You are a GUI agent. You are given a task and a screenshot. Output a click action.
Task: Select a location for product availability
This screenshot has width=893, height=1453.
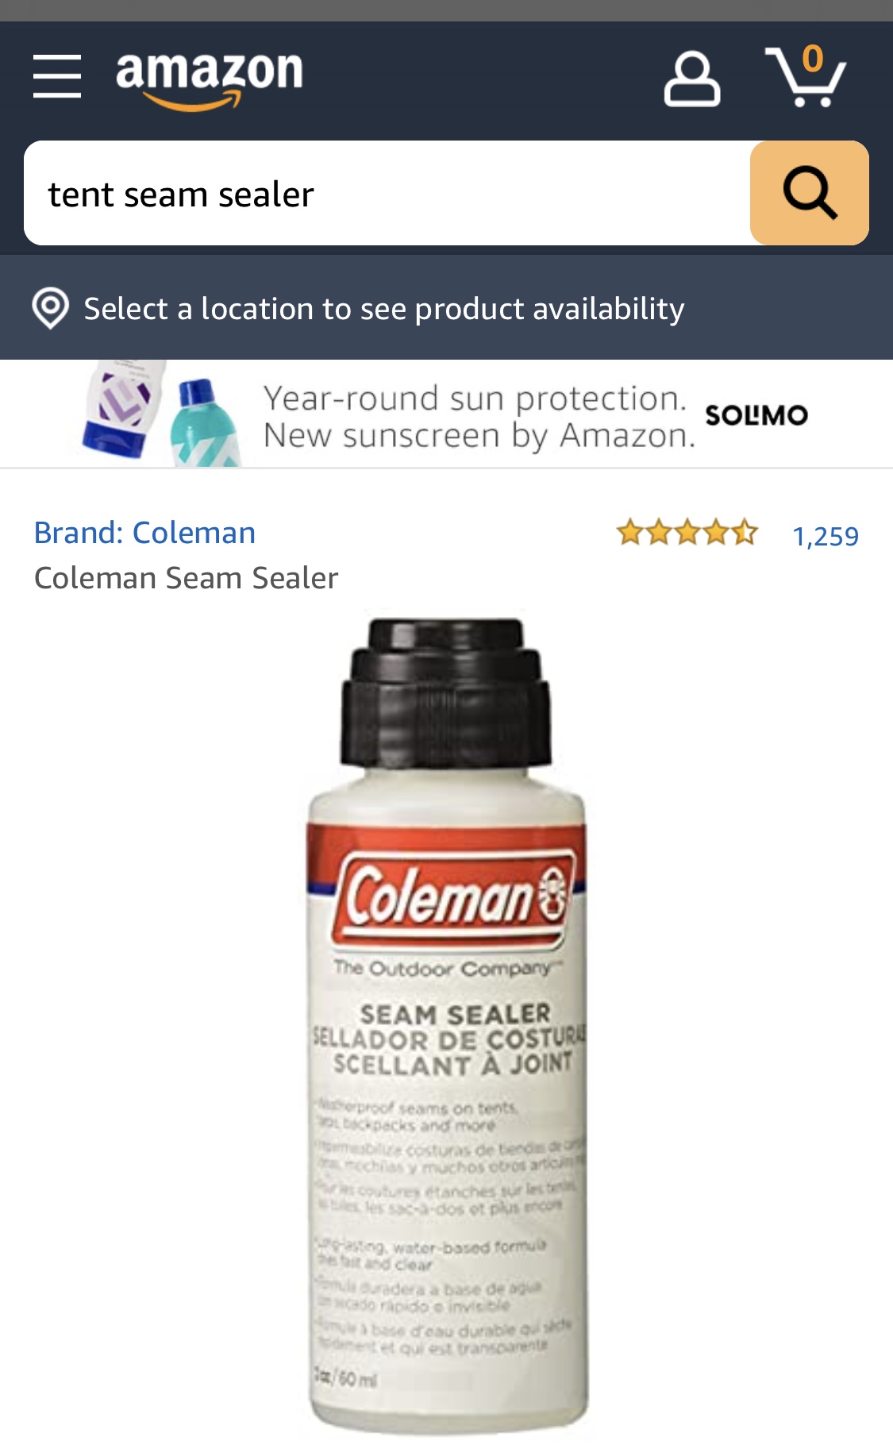click(x=383, y=308)
